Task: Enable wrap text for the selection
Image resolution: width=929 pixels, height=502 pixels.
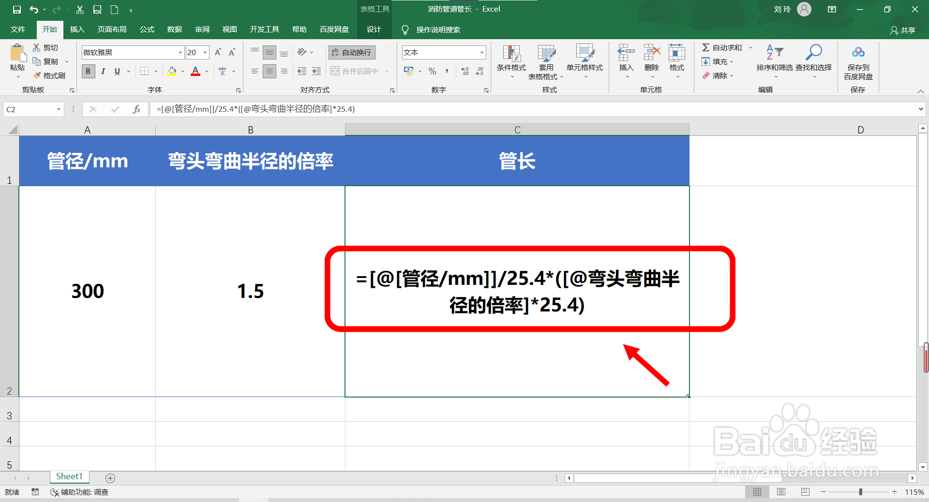Action: click(351, 52)
